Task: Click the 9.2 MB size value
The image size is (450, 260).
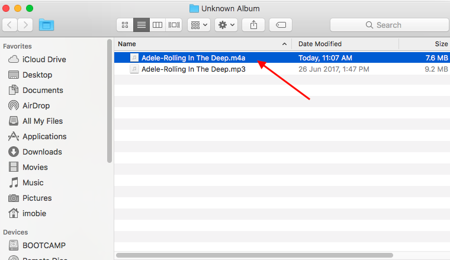Action: coord(436,69)
